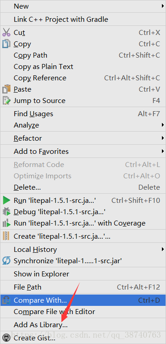This screenshot has width=166, height=344.
Task: Click the Debug bug icon
Action: [6, 211]
